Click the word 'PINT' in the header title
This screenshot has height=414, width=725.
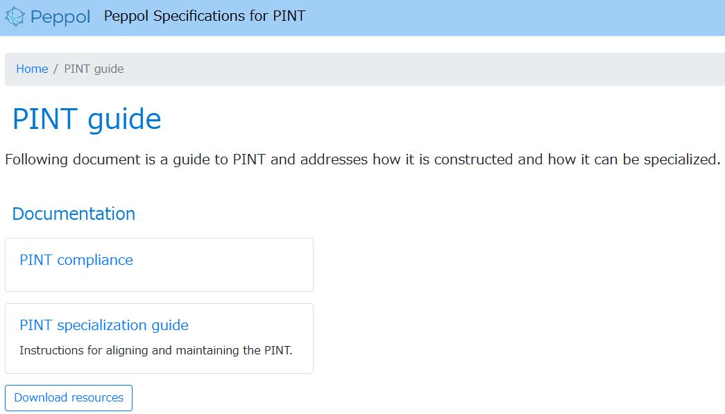pos(289,16)
